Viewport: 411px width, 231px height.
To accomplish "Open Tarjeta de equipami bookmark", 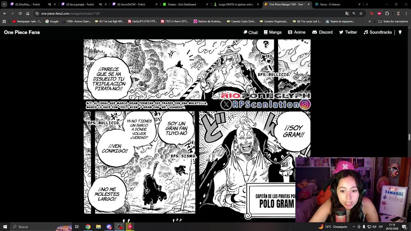I will click(340, 21).
